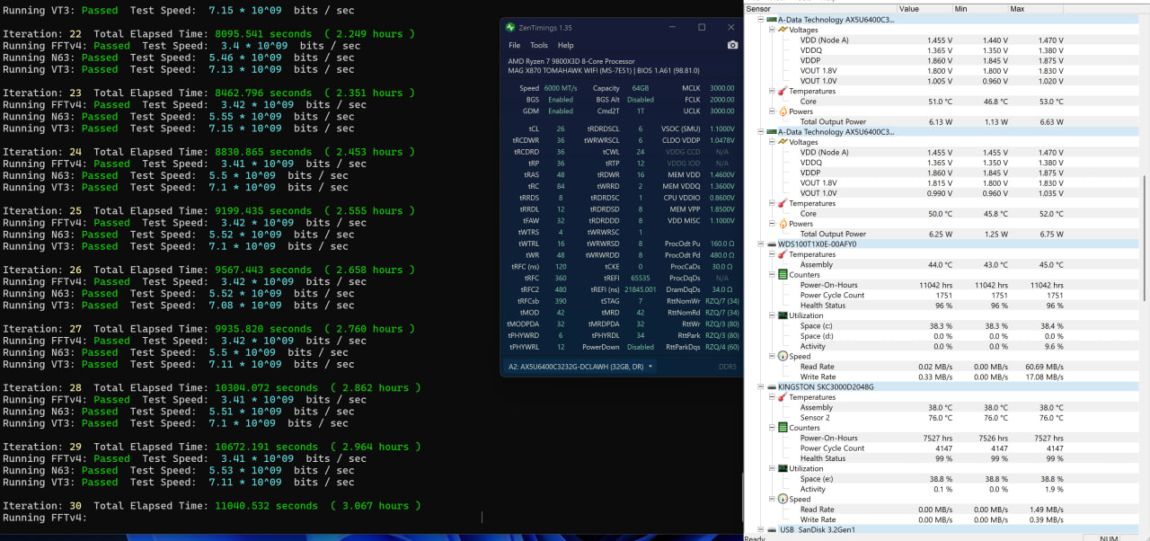Click the Min column header
The height and width of the screenshot is (541, 1150).
pyautogui.click(x=979, y=8)
